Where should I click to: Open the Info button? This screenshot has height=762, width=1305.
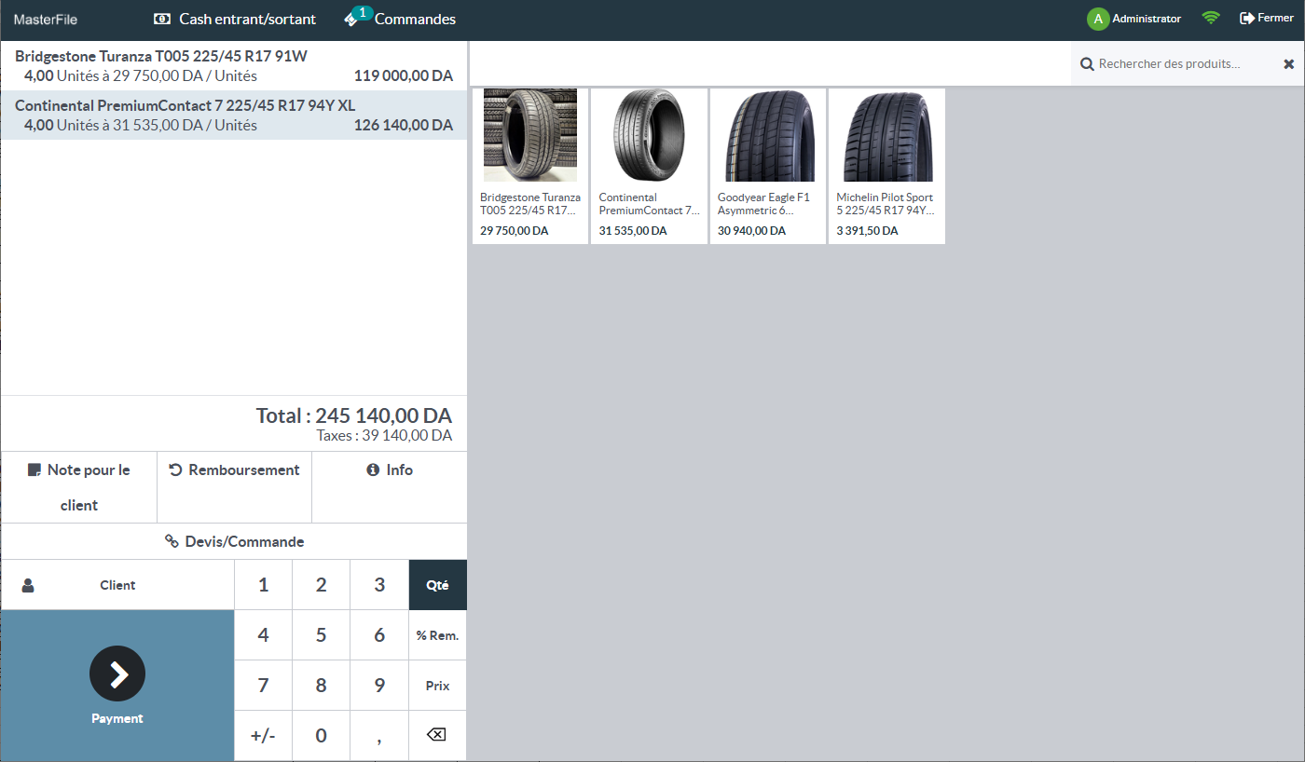point(390,487)
